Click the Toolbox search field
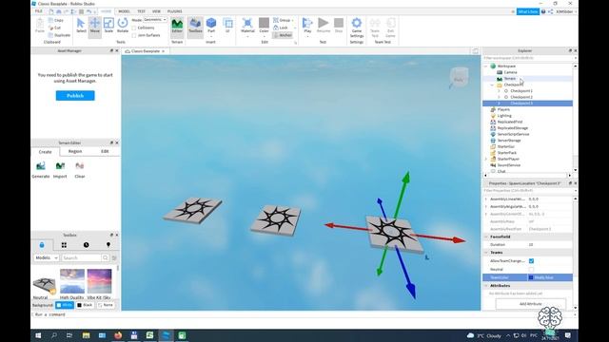The image size is (609, 342). pyautogui.click(x=81, y=257)
